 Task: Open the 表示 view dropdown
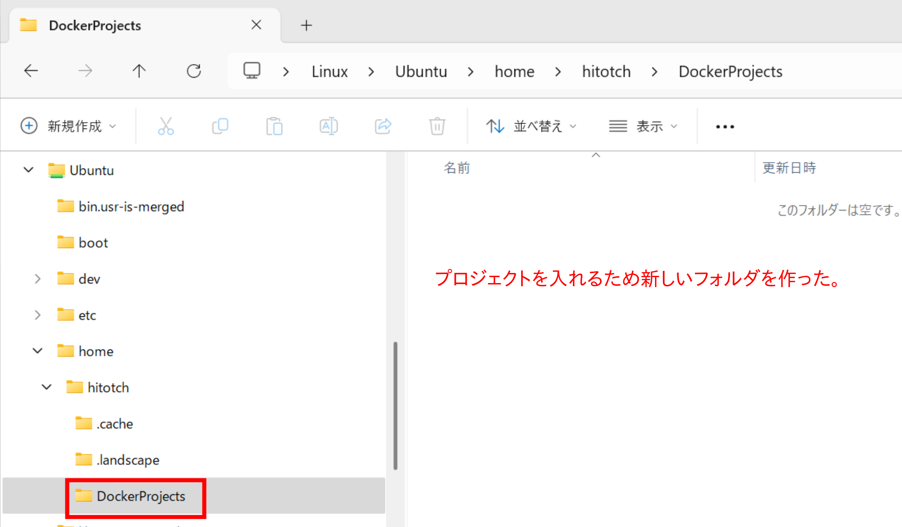643,126
